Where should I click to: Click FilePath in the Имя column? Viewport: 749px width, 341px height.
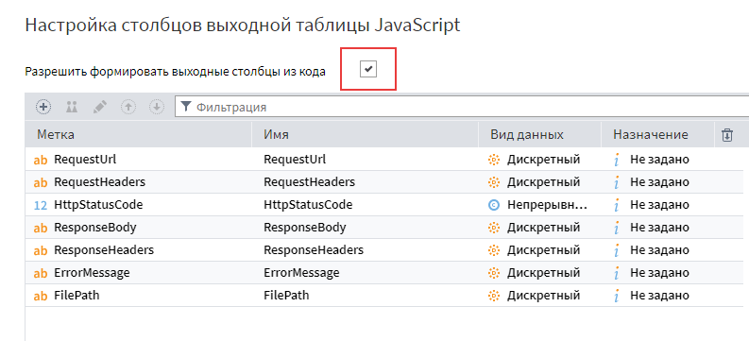(286, 296)
